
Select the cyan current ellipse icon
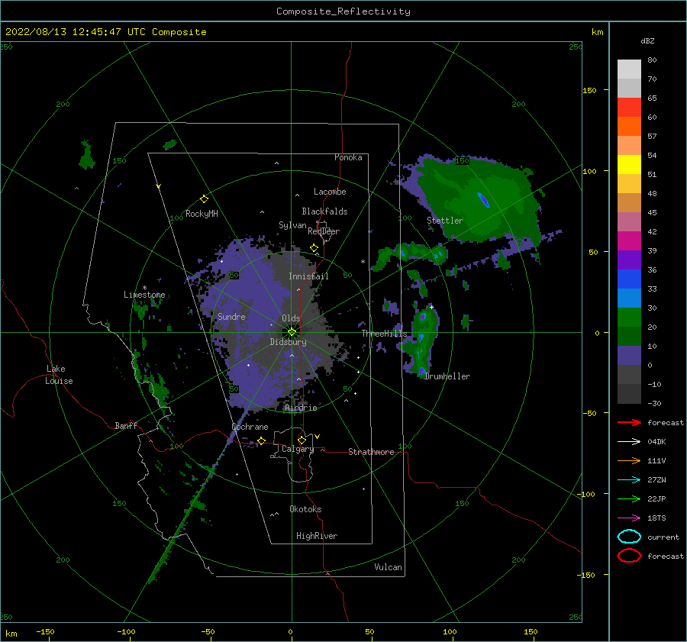(x=629, y=537)
